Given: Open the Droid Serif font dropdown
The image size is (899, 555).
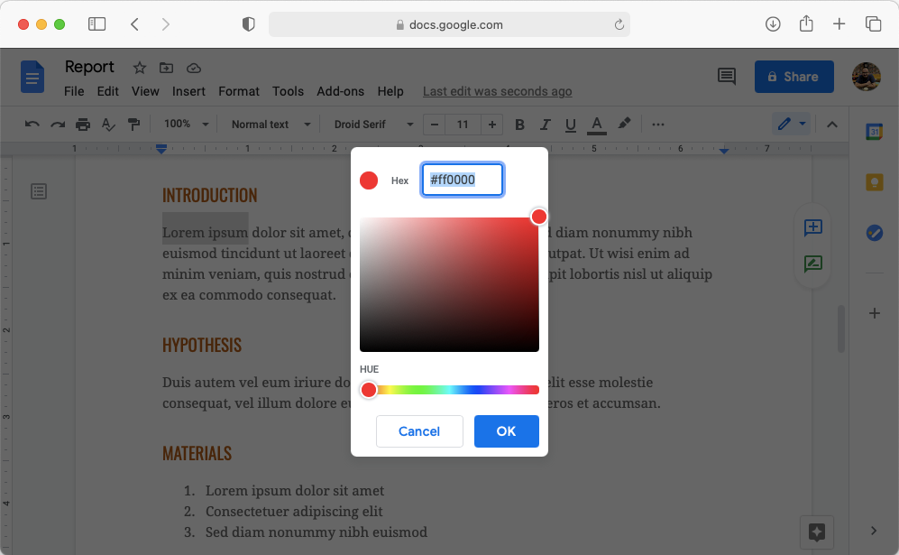Looking at the screenshot, I should (370, 124).
